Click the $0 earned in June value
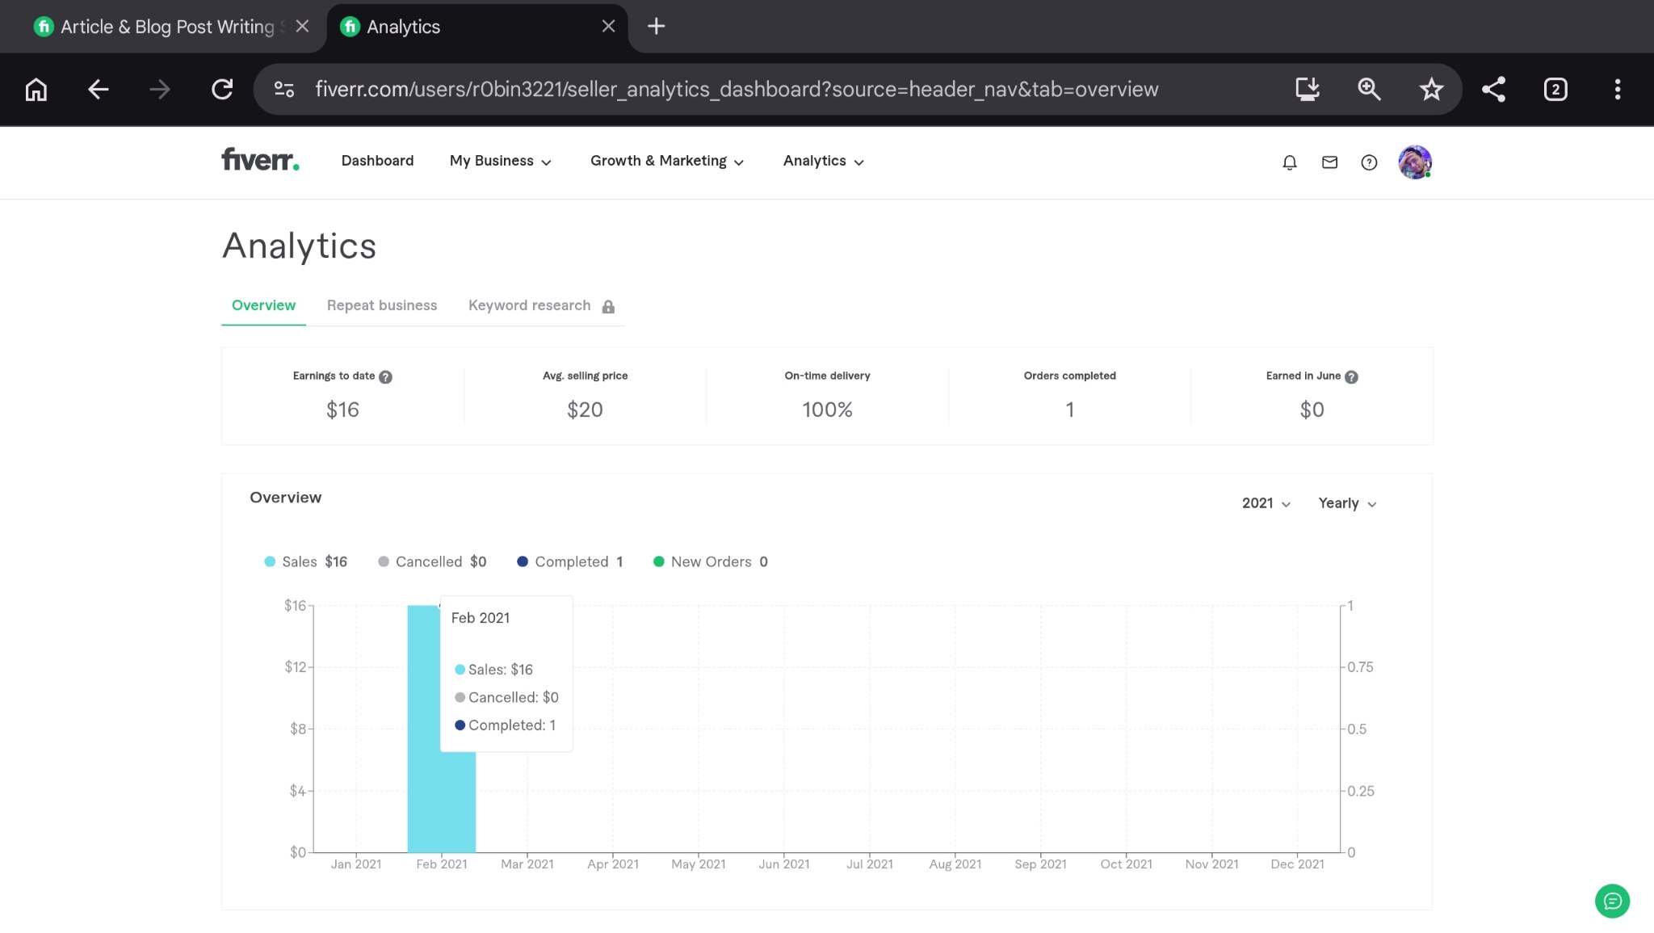This screenshot has width=1654, height=933. pos(1312,410)
